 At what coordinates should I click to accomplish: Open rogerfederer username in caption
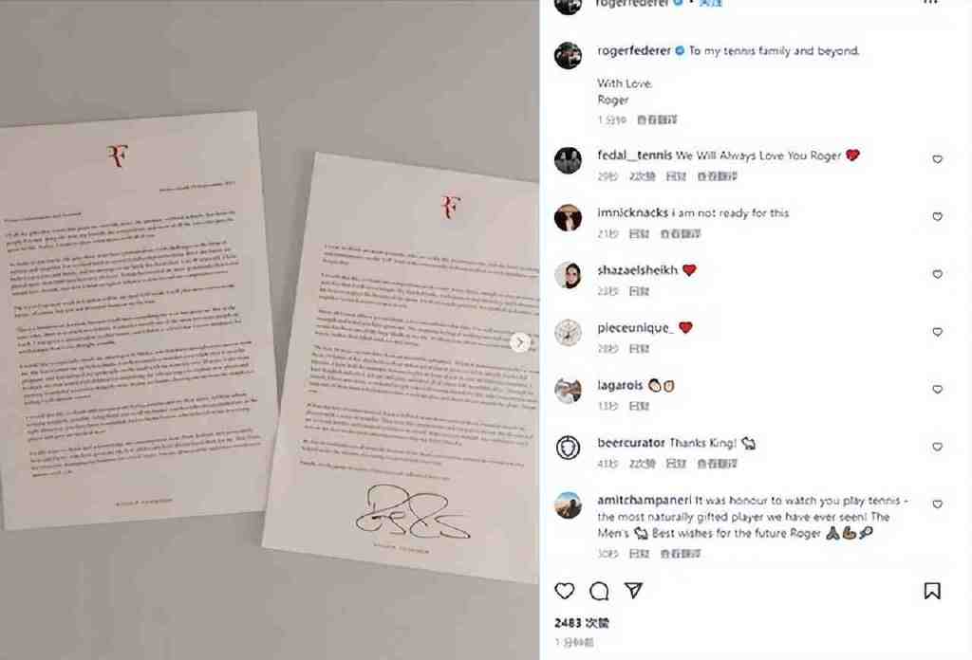point(633,51)
